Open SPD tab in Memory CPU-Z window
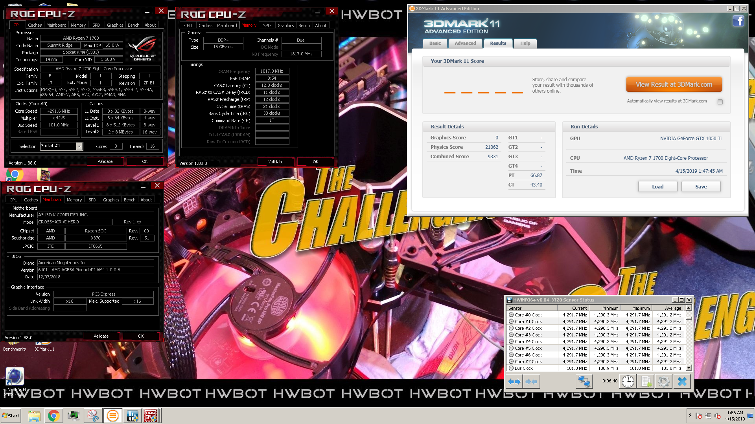The image size is (755, 424). click(267, 26)
